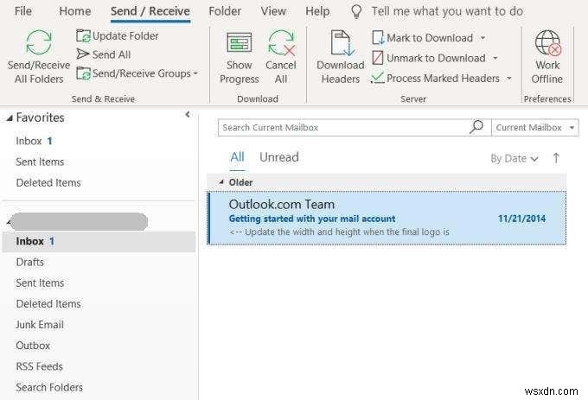Click the Update Folder icon
This screenshot has height=400, width=588.
click(x=83, y=36)
